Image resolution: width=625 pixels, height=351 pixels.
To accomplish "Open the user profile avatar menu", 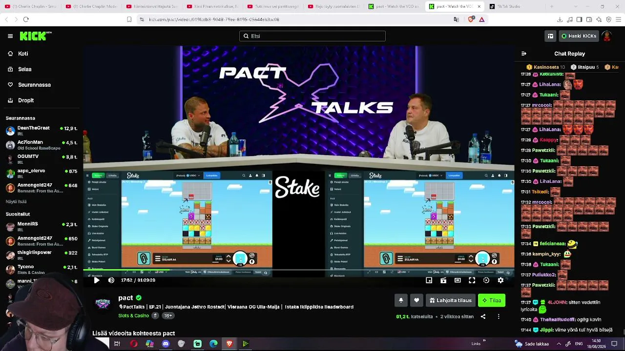I will pyautogui.click(x=607, y=36).
